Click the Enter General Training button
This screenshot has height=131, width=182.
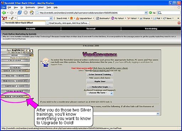coord(100,75)
